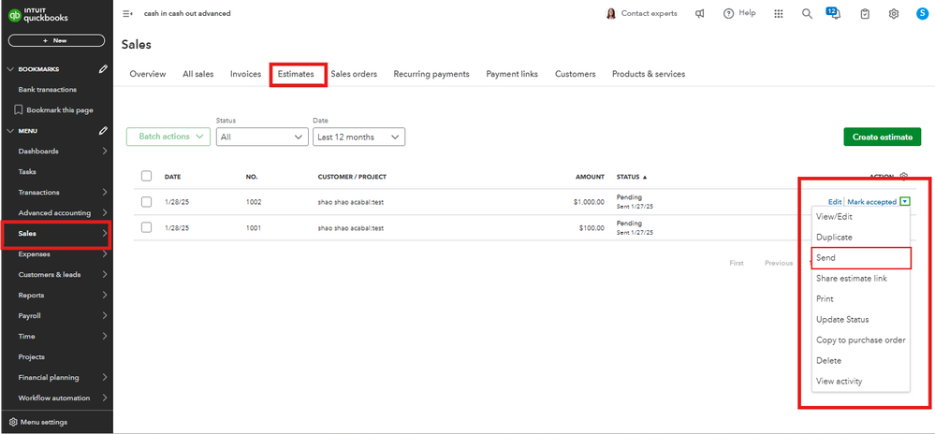Open the settings gear in top bar
935x434 pixels.
click(893, 14)
